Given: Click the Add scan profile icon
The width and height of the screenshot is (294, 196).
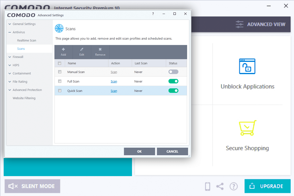Looking at the screenshot, I should [x=63, y=49].
